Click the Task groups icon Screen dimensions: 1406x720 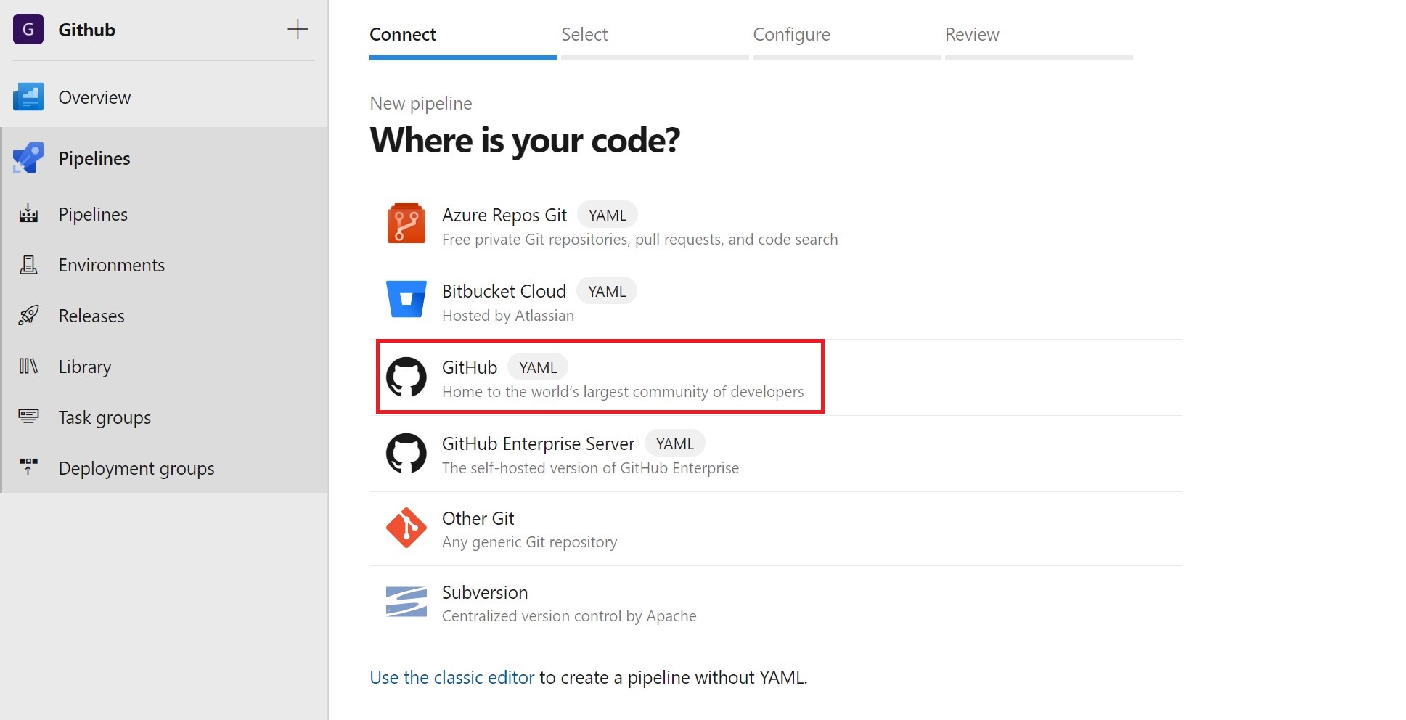pos(28,416)
